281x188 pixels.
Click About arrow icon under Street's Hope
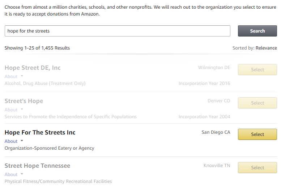pos(22,110)
